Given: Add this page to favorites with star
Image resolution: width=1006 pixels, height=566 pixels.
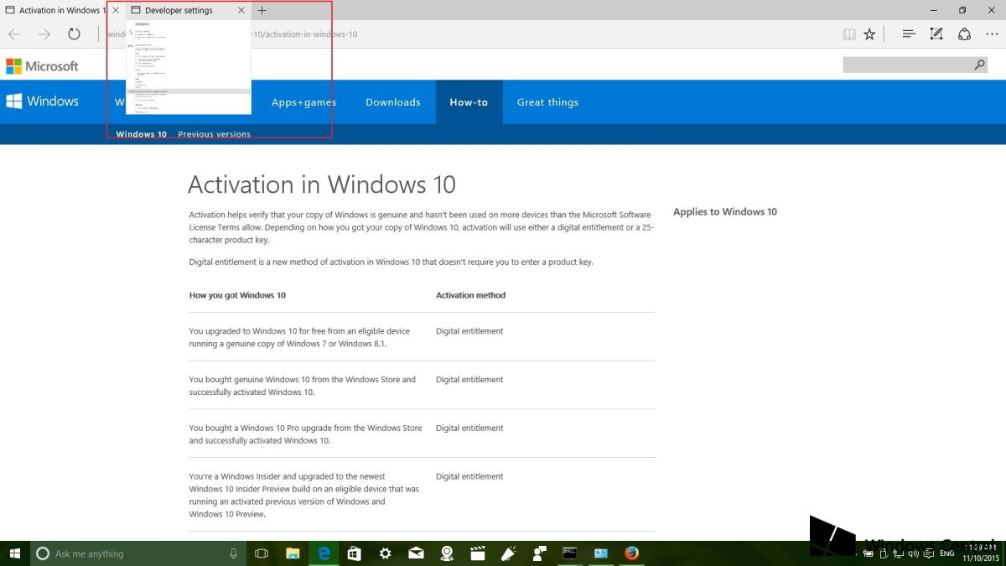Looking at the screenshot, I should click(x=869, y=34).
